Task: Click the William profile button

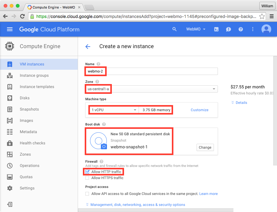Action: click(267, 6)
